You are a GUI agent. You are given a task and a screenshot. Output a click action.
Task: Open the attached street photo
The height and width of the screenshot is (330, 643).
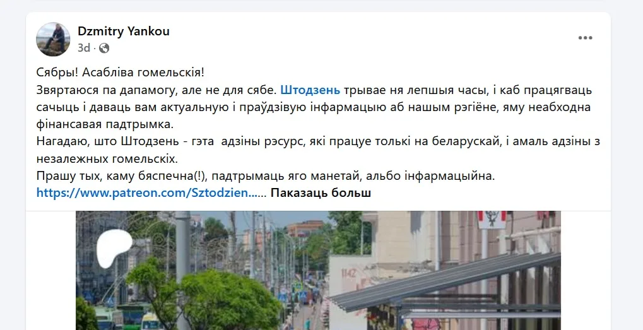point(318,271)
